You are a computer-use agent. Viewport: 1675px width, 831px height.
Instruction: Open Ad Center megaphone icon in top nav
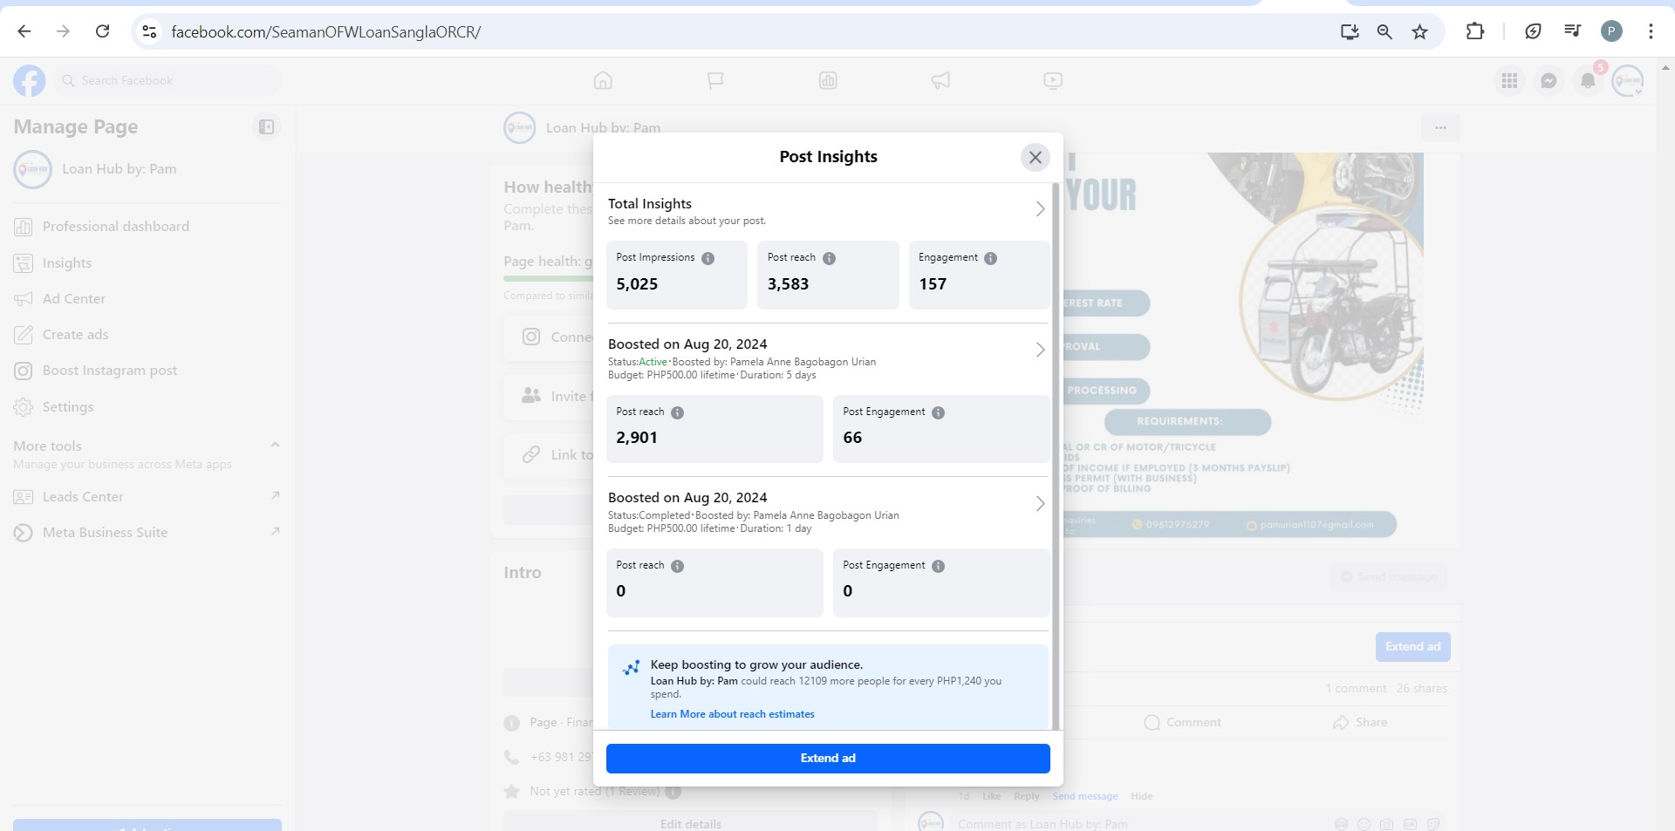940,81
